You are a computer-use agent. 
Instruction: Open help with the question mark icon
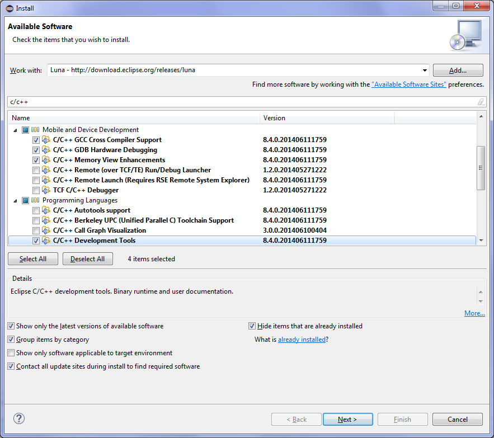click(x=19, y=418)
